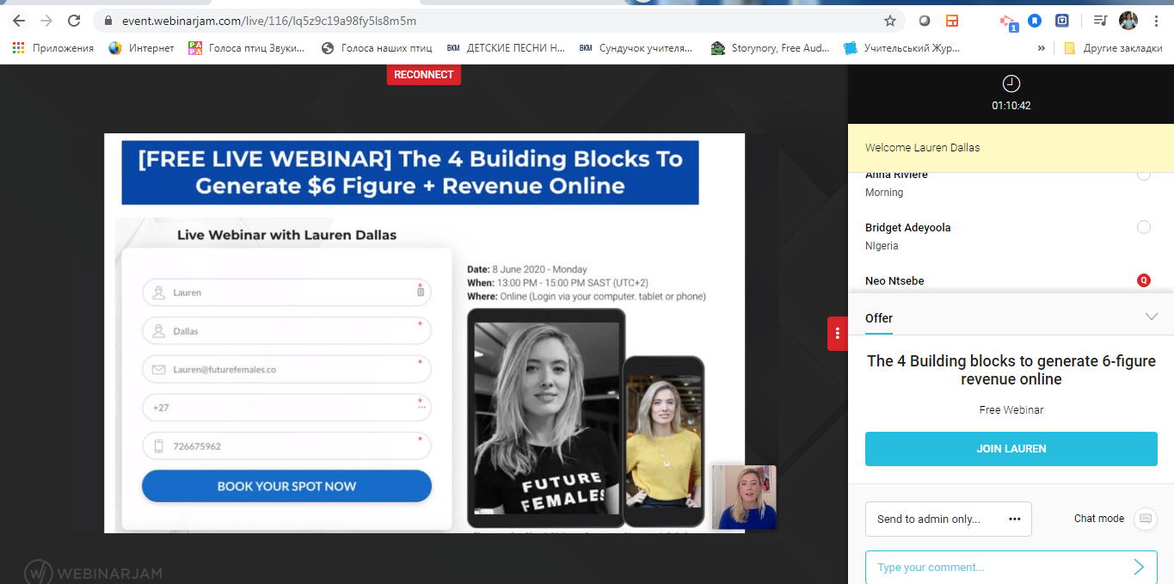The image size is (1174, 584).
Task: Select the radio next to Anna Riviere
Action: 1144,175
